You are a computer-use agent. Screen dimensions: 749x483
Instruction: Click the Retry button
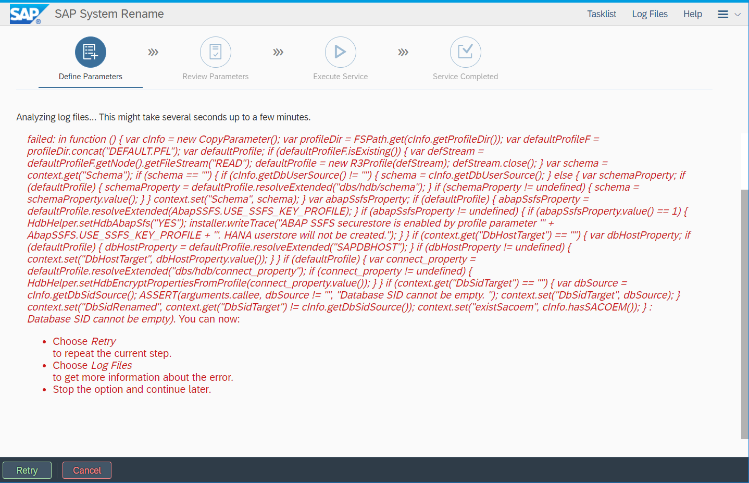pyautogui.click(x=27, y=470)
